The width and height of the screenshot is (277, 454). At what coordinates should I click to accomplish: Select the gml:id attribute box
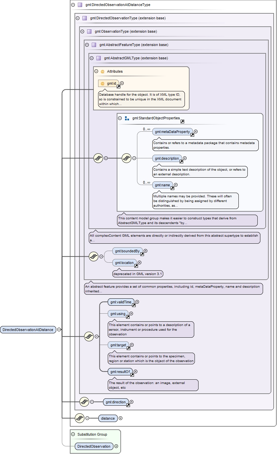(109, 83)
